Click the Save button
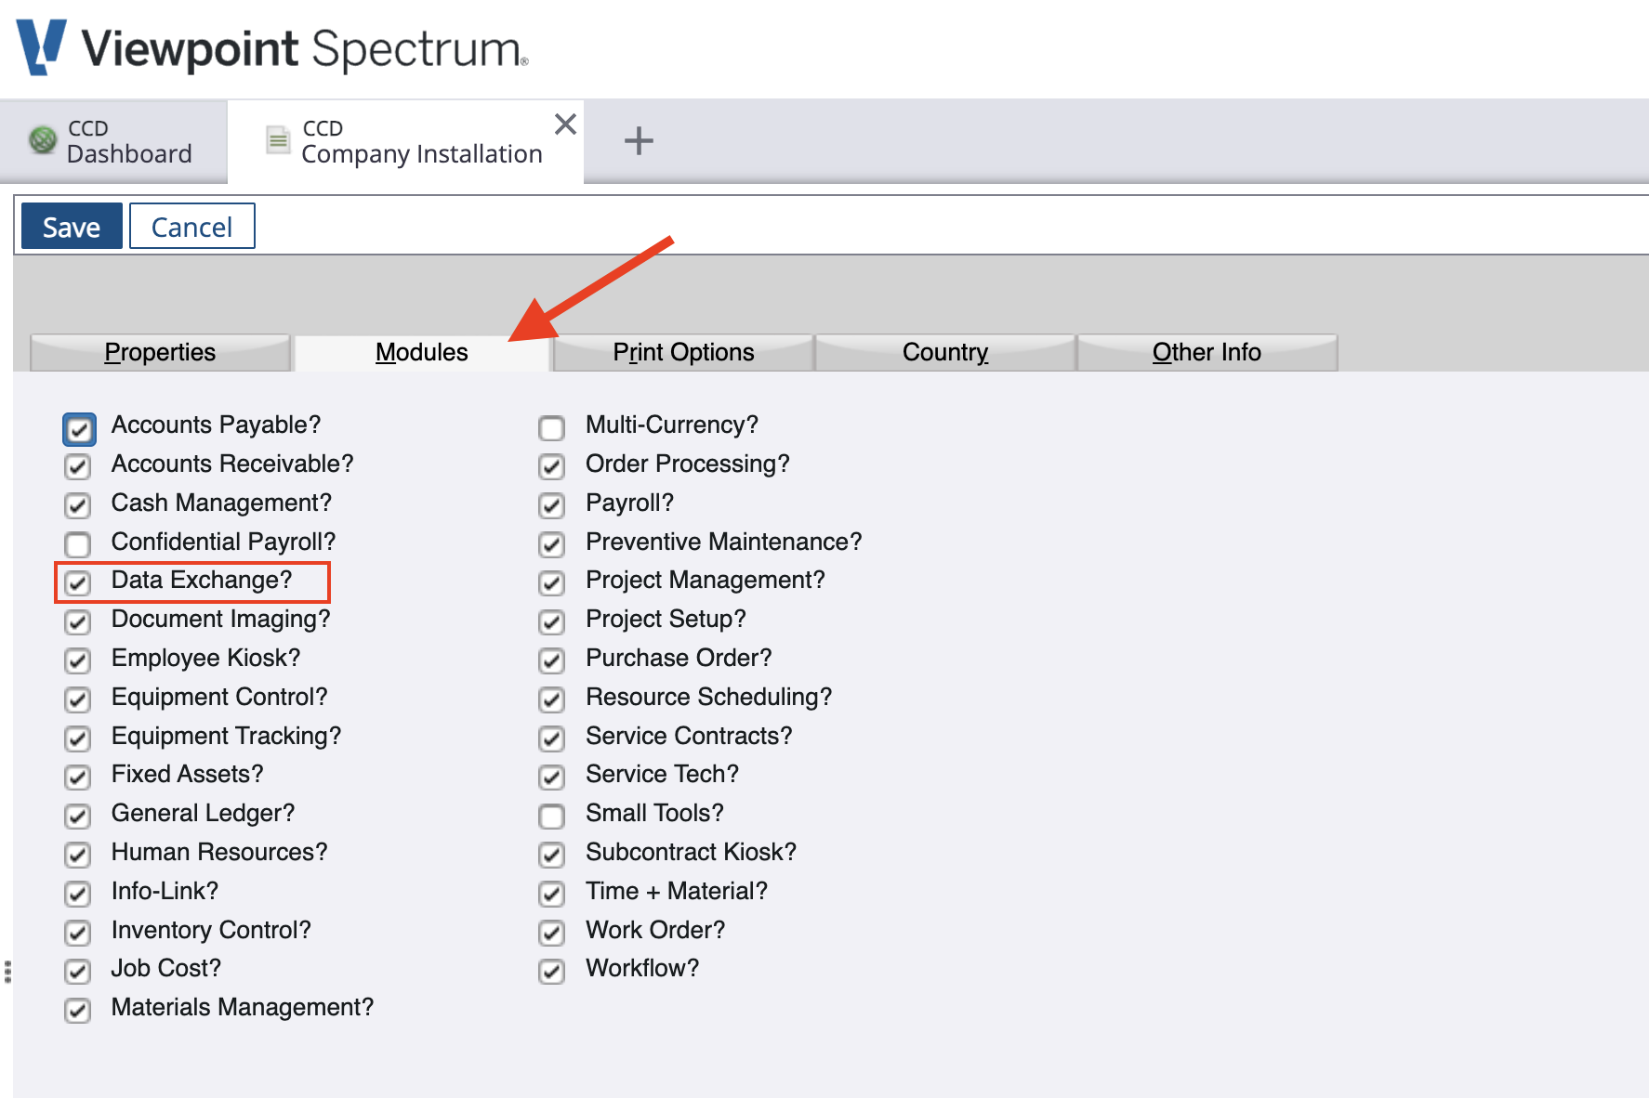Image resolution: width=1649 pixels, height=1098 pixels. tap(72, 227)
